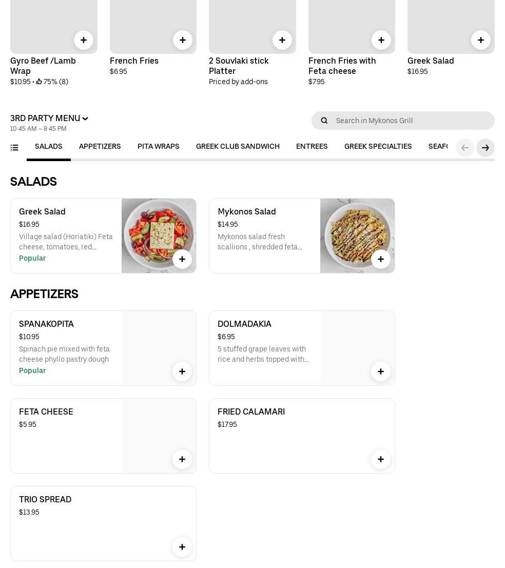This screenshot has width=505, height=568.
Task: Add 2 Souvlaki stick Platter plus icon
Action: click(x=282, y=40)
